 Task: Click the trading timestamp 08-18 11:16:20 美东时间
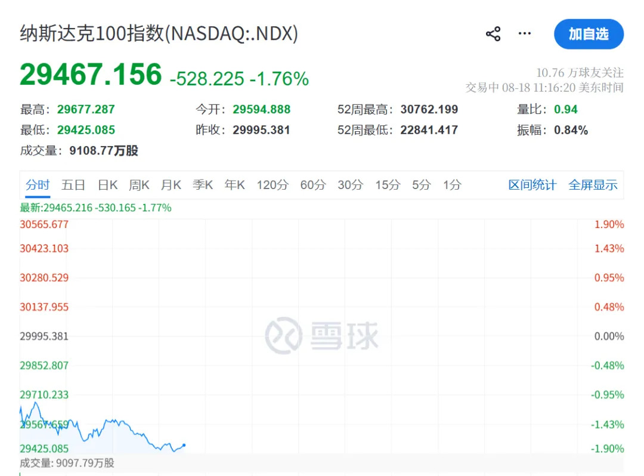pyautogui.click(x=563, y=88)
